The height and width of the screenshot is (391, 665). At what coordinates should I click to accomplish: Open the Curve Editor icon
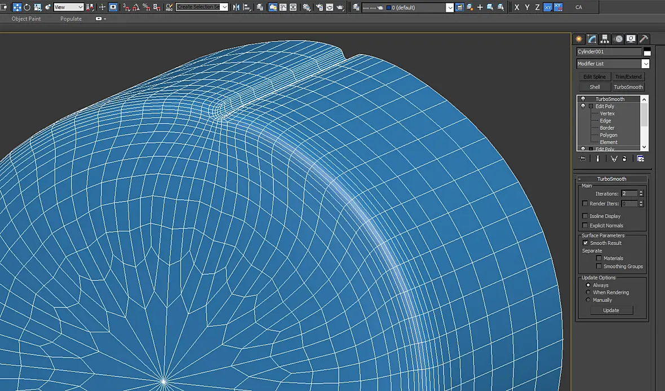283,7
